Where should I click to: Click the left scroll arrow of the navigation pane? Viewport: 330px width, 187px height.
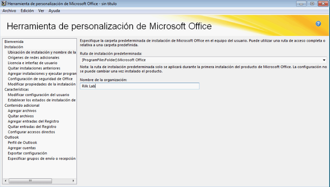point(6,181)
